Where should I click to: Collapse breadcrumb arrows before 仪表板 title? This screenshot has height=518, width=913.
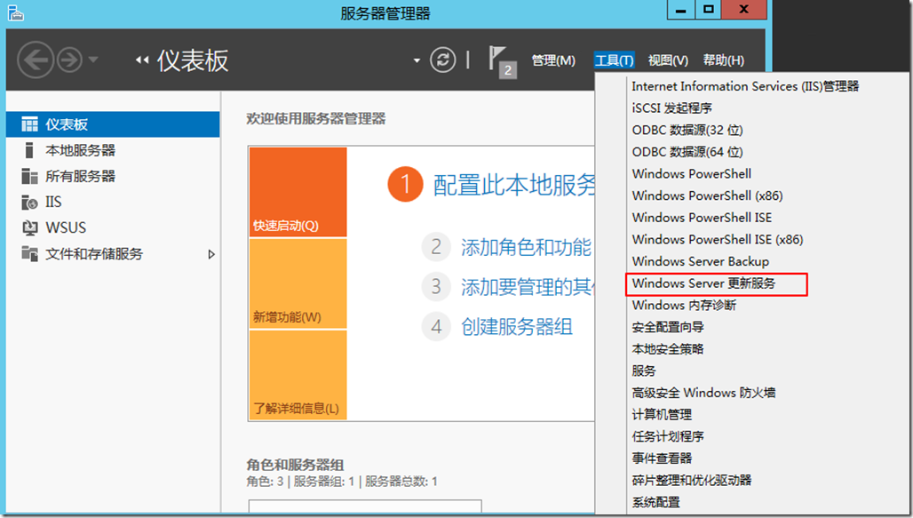(141, 60)
